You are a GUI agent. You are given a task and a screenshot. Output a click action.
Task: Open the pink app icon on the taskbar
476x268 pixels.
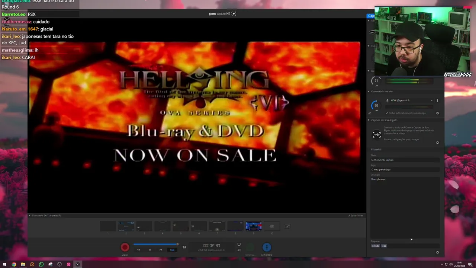click(x=68, y=264)
